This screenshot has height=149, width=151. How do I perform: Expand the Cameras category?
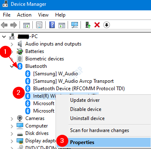[12, 119]
